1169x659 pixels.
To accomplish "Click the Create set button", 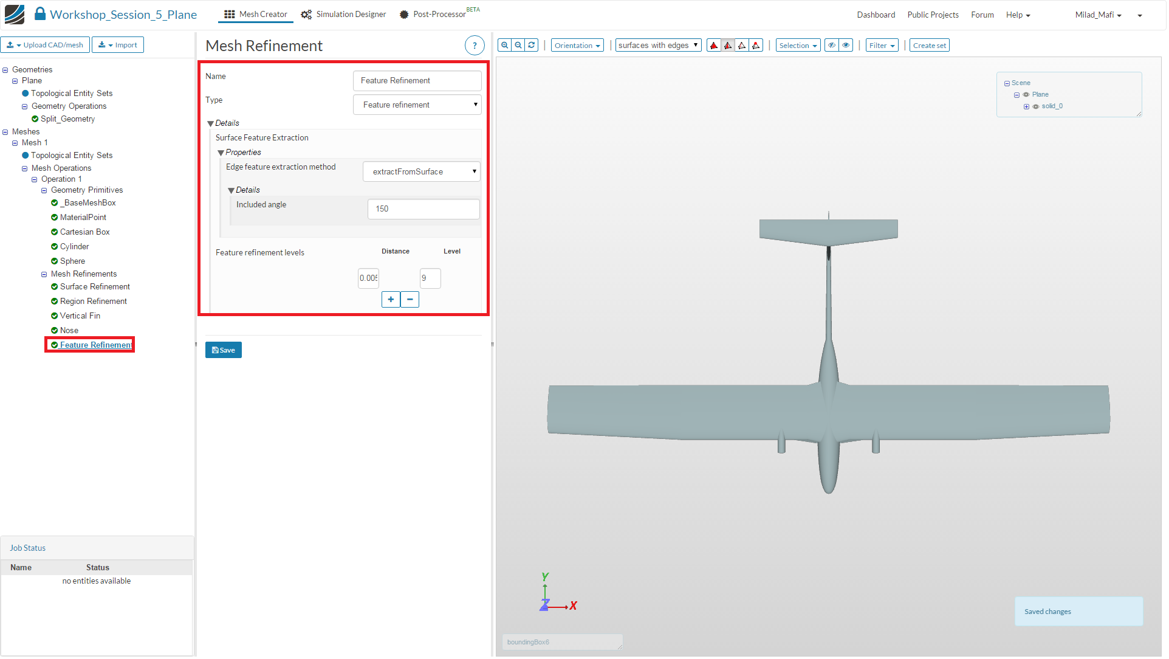I will (x=930, y=46).
